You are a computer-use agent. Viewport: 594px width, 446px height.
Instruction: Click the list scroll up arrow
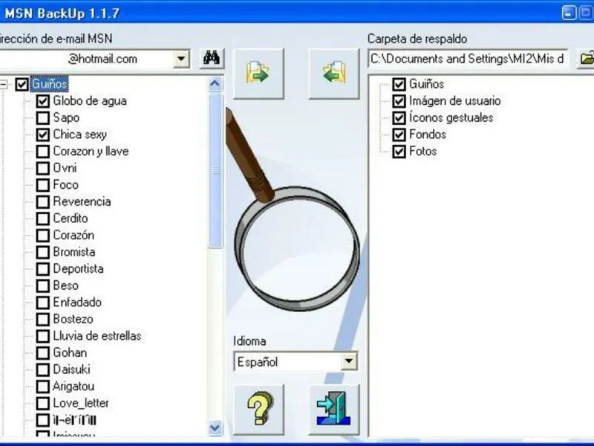(x=215, y=84)
